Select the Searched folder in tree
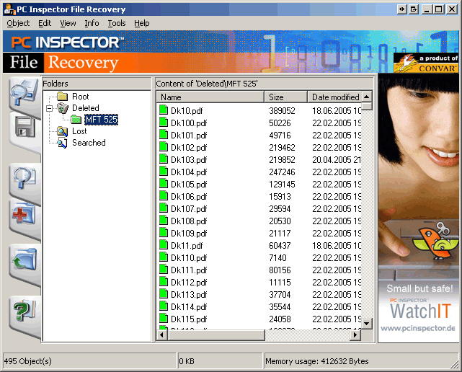 89,142
